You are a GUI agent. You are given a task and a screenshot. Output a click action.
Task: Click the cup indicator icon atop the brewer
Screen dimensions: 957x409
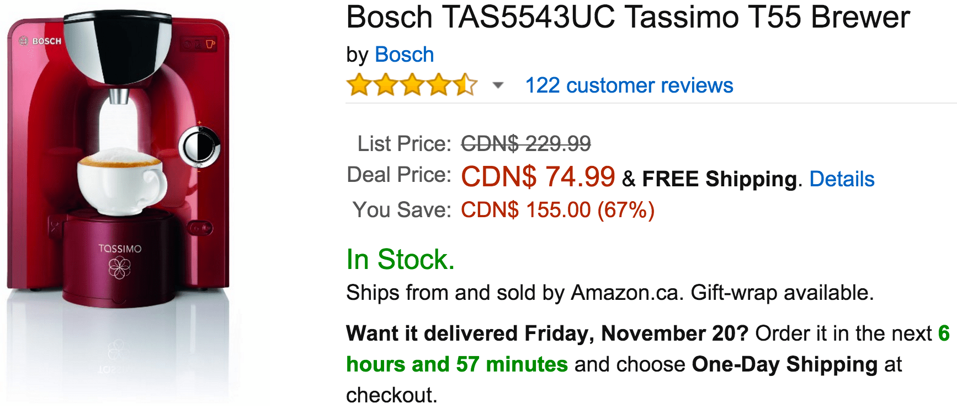tap(210, 44)
